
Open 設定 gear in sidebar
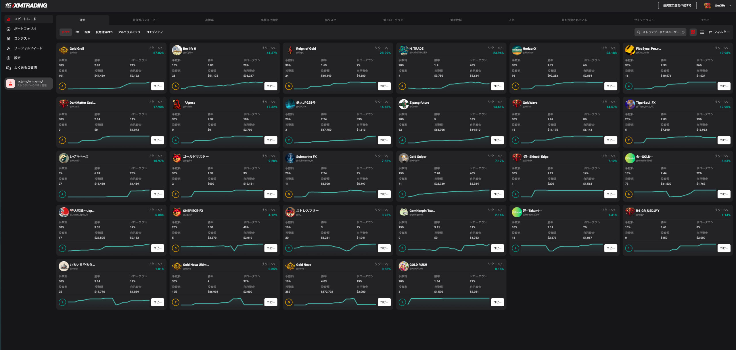pyautogui.click(x=8, y=58)
